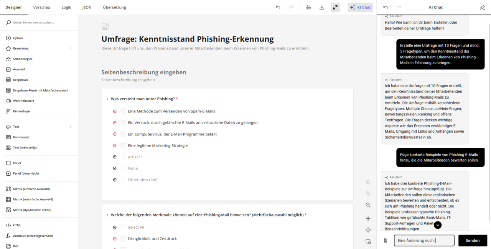Screen dimensions: 491x249
Task: Switch to the Vorschau tab
Action: click(41, 7)
